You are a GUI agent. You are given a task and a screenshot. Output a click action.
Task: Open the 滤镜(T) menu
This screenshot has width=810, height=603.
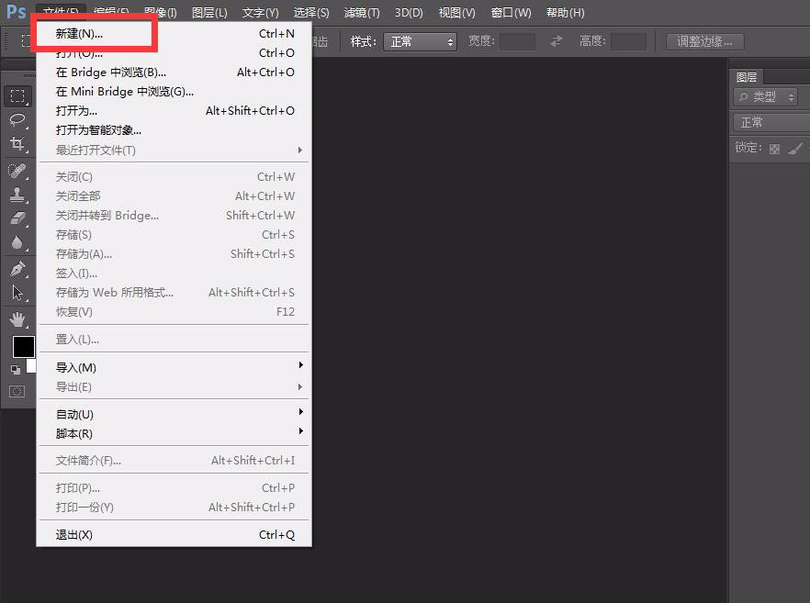pos(362,13)
